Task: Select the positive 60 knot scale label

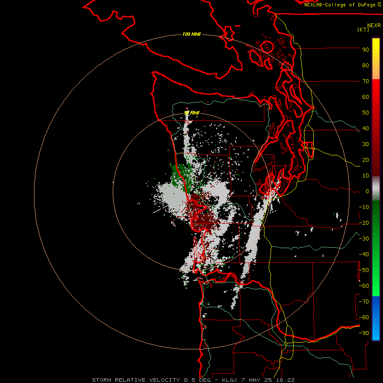Action: (366, 97)
